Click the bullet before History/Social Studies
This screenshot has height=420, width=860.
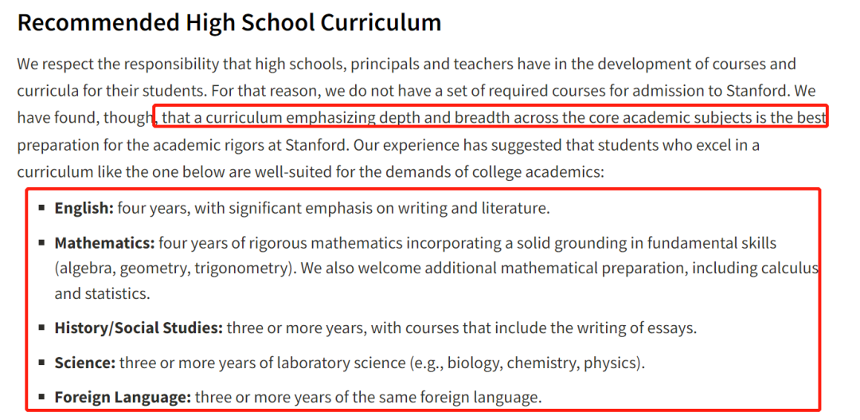[41, 328]
